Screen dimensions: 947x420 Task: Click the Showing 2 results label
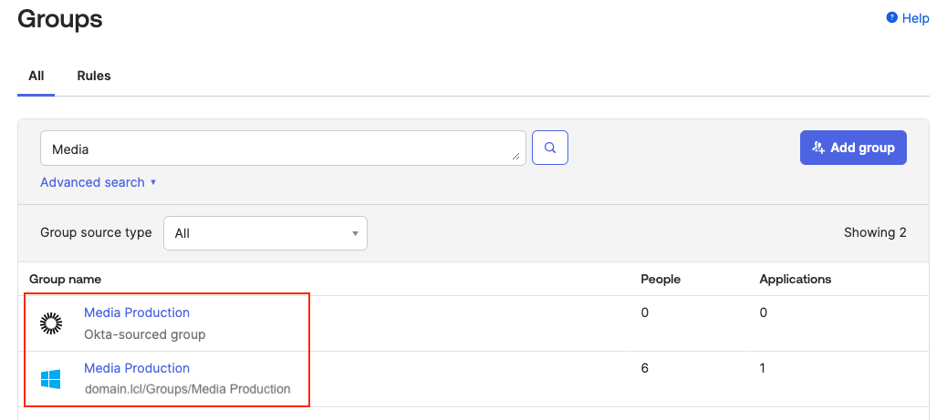pyautogui.click(x=875, y=232)
